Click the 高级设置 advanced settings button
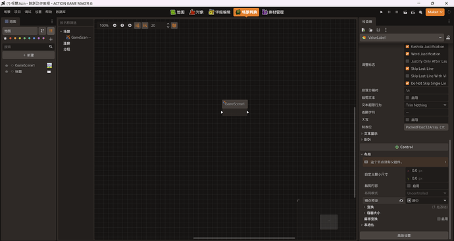Image resolution: width=454 pixels, height=241 pixels. (404, 236)
